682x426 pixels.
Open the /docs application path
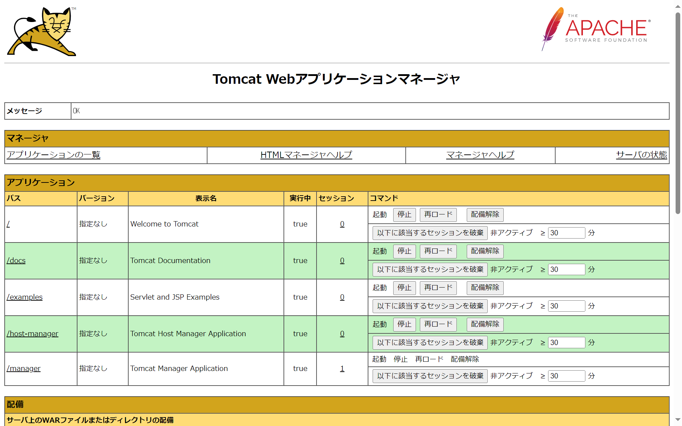coord(16,261)
